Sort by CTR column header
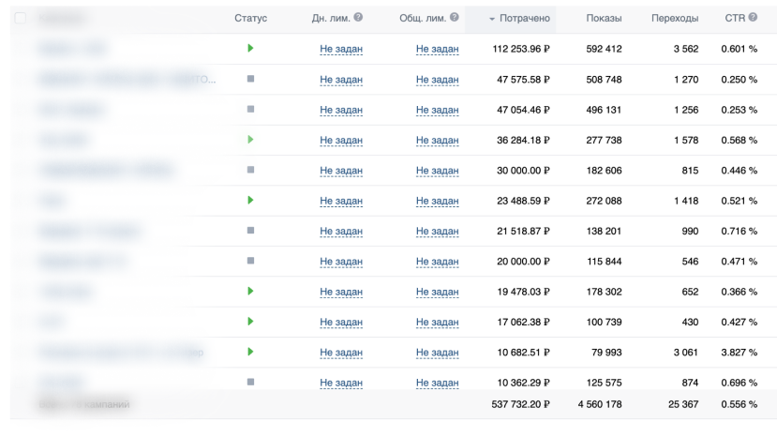The image size is (777, 437). (x=735, y=19)
